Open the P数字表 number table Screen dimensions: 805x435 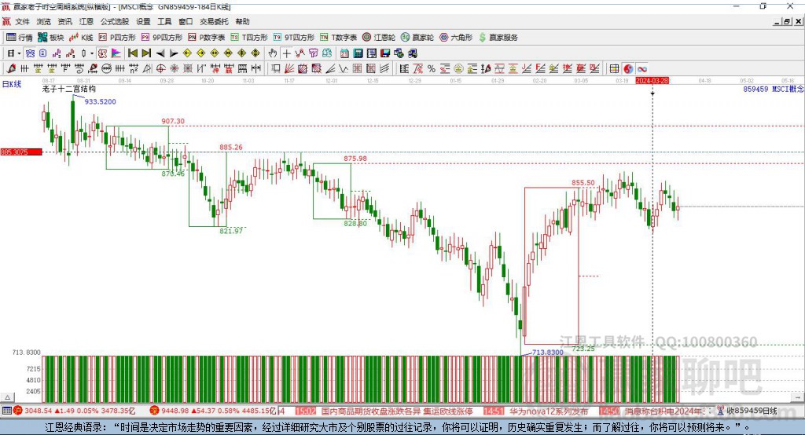coord(207,38)
